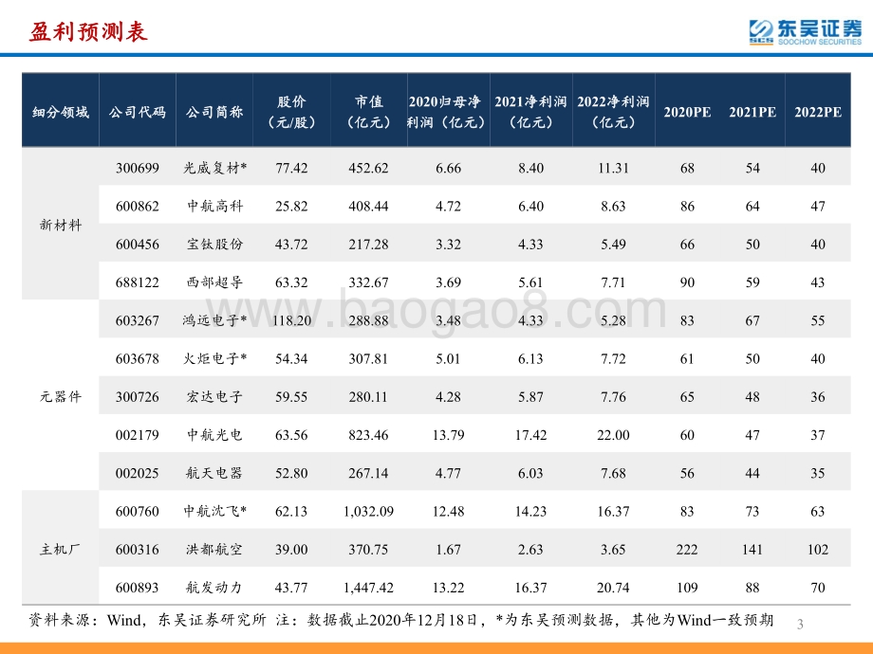
Task: Click stock price 52.80
Action: click(x=291, y=473)
